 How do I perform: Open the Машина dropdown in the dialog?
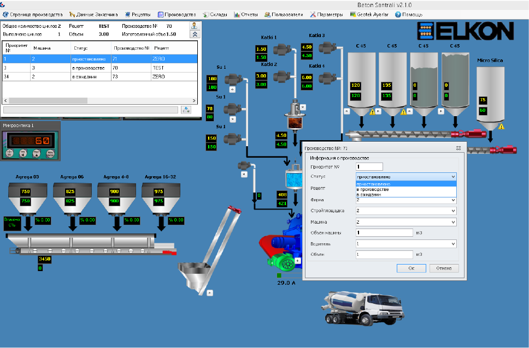(452, 222)
